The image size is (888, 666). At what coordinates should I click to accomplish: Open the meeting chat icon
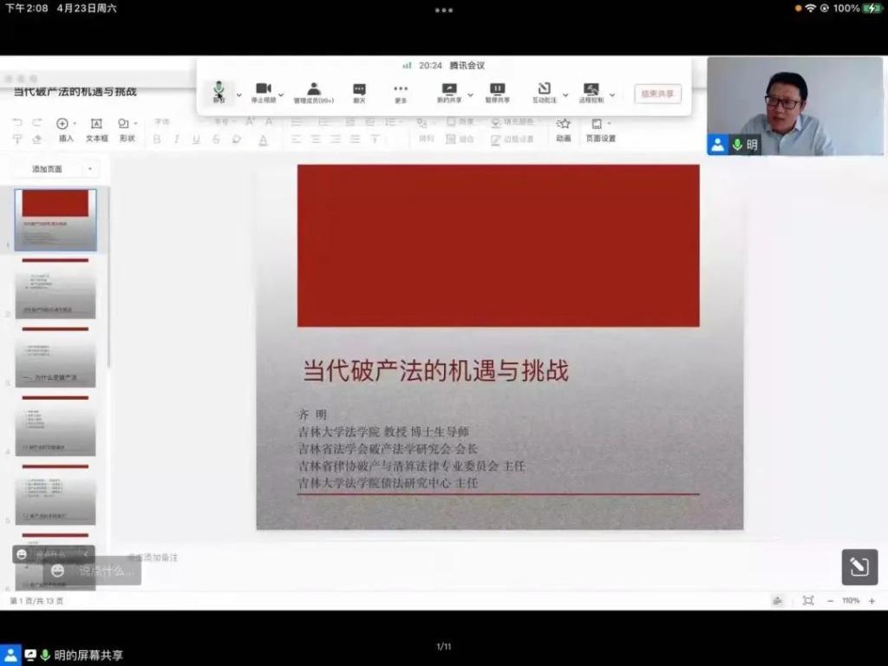point(359,90)
